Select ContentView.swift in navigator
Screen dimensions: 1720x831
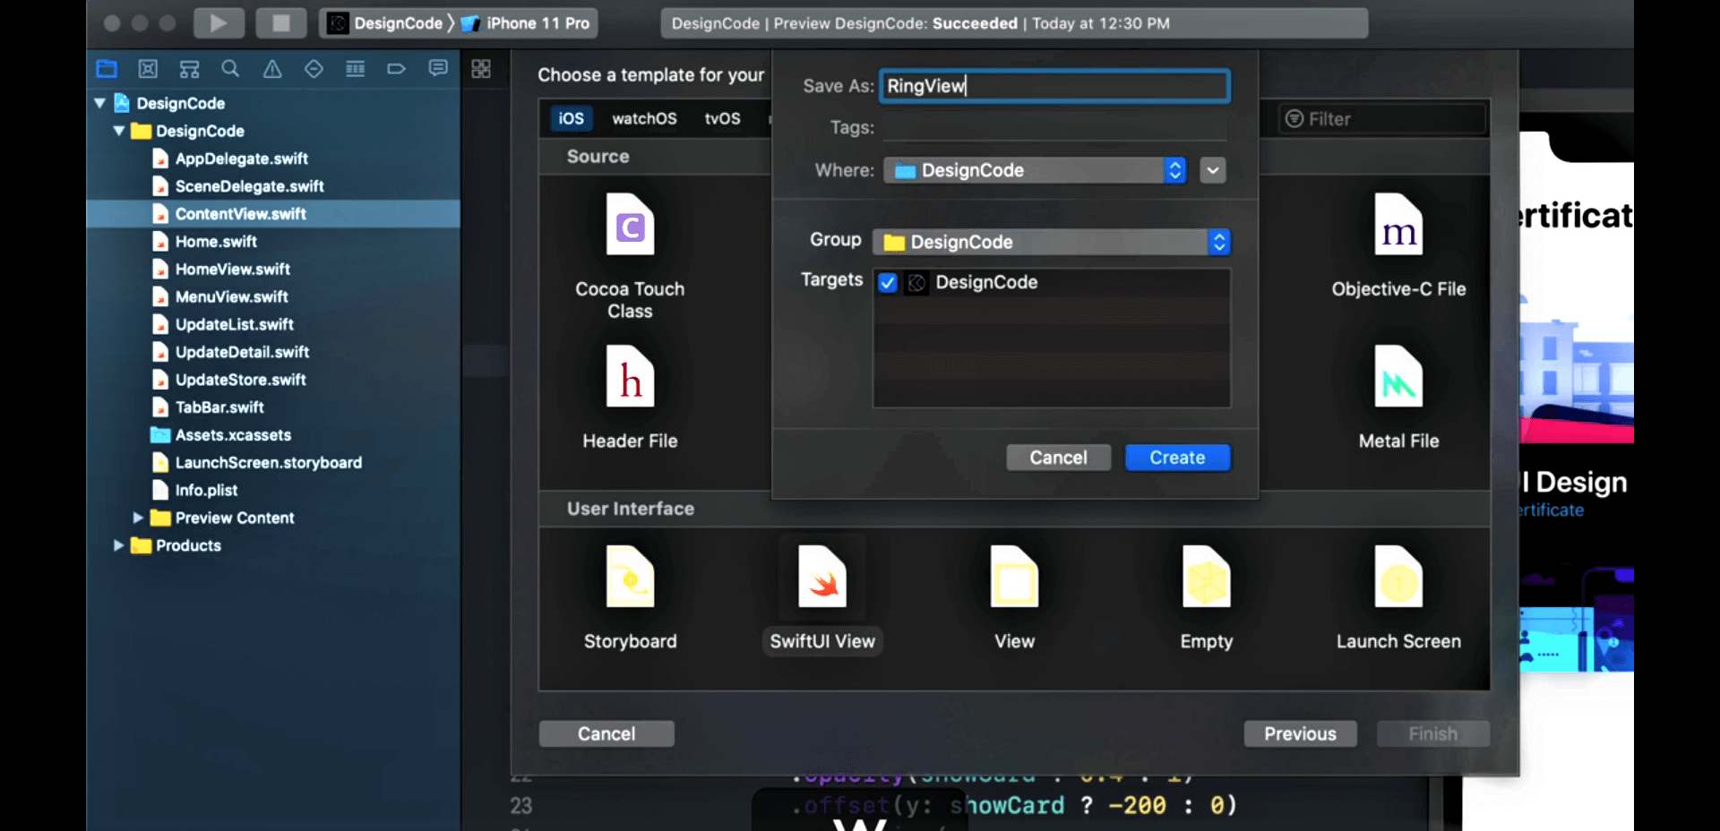tap(272, 214)
